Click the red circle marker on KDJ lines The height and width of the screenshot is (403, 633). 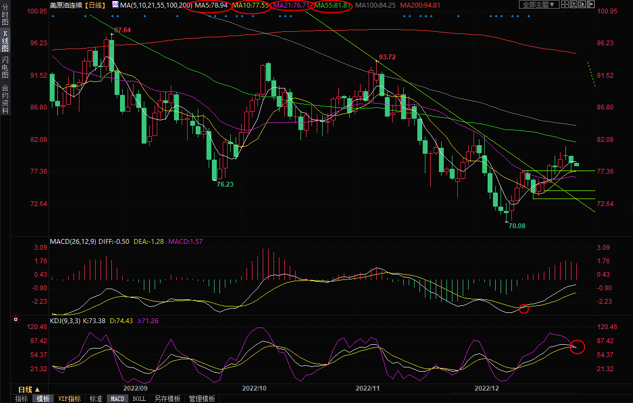point(577,347)
